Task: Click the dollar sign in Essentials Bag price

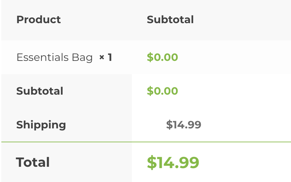Action: [149, 57]
